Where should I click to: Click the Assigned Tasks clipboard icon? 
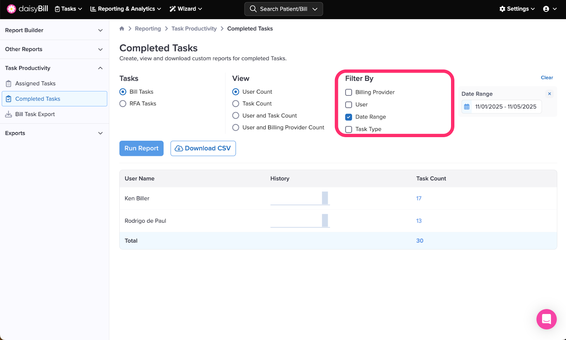click(x=8, y=83)
